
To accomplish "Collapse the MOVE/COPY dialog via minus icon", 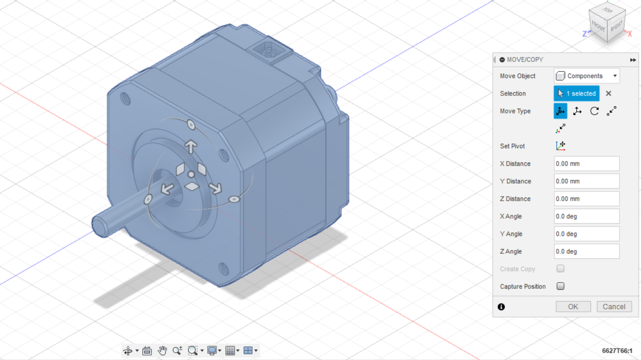I will 502,60.
